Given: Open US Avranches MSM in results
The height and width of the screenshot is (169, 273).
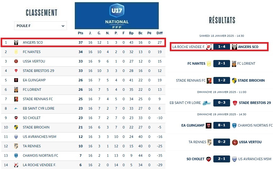Looking at the screenshot, I should (x=255, y=159).
